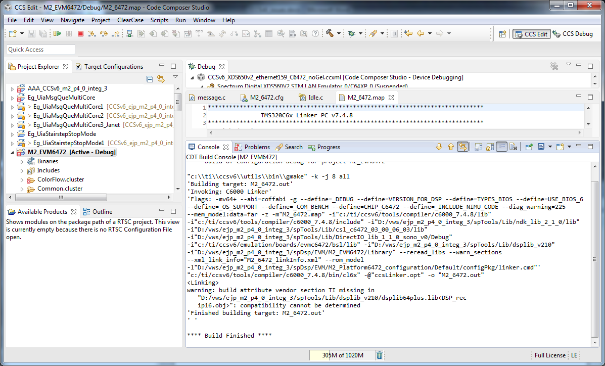Click the New wizard icon in main toolbar
Viewport: 605px width, 366px height.
[13, 33]
